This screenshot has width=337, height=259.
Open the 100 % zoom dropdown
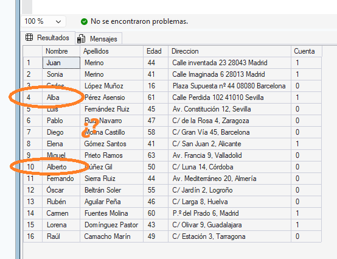coord(43,21)
